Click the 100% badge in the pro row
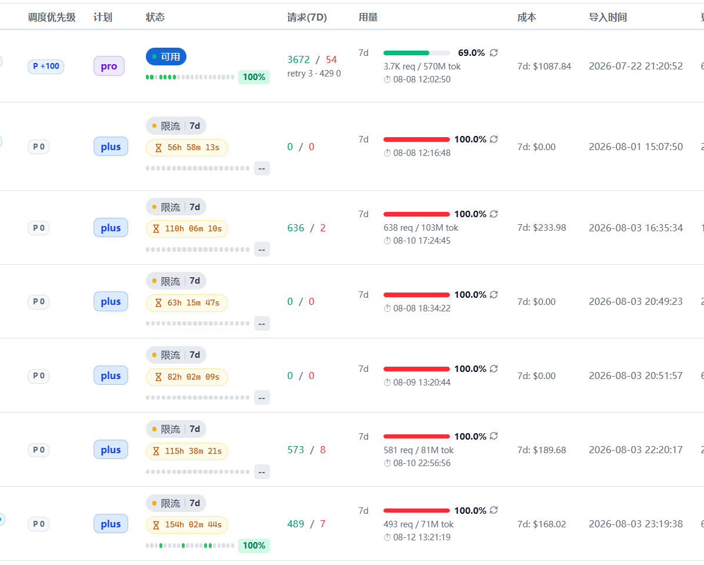 254,77
